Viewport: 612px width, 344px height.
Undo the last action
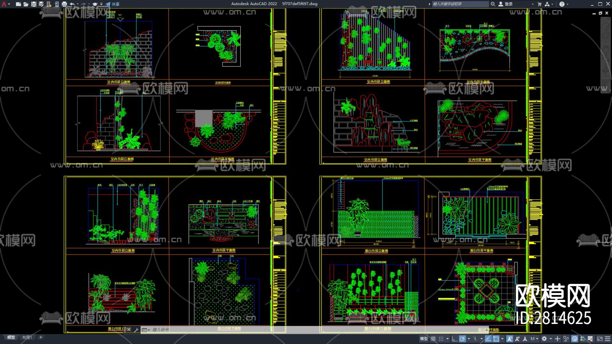72,4
